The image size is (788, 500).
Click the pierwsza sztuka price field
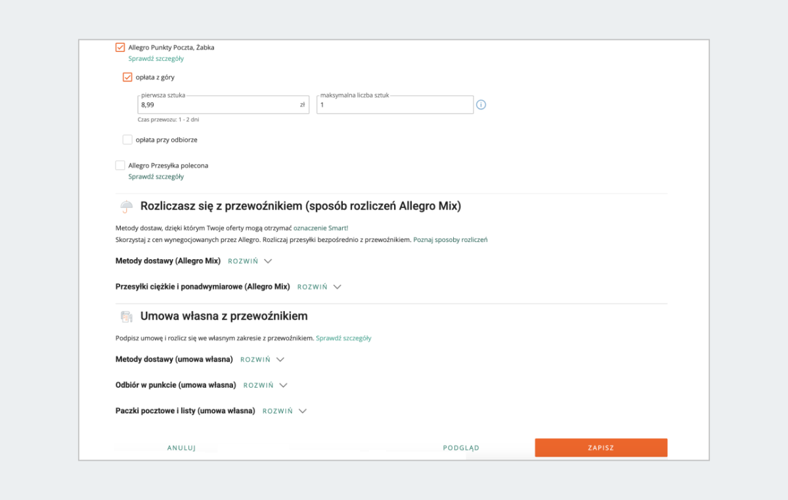coord(217,105)
